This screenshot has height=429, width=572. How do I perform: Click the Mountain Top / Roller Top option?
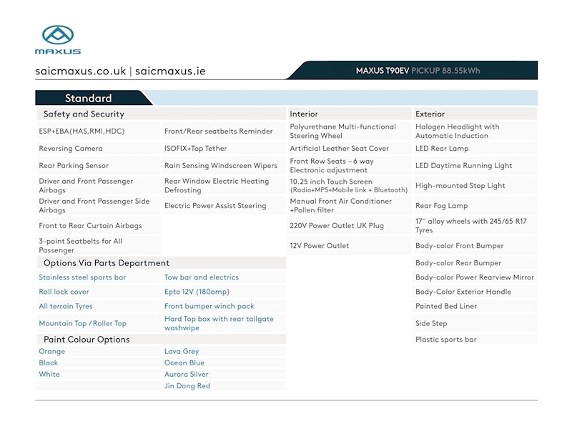[x=82, y=323]
